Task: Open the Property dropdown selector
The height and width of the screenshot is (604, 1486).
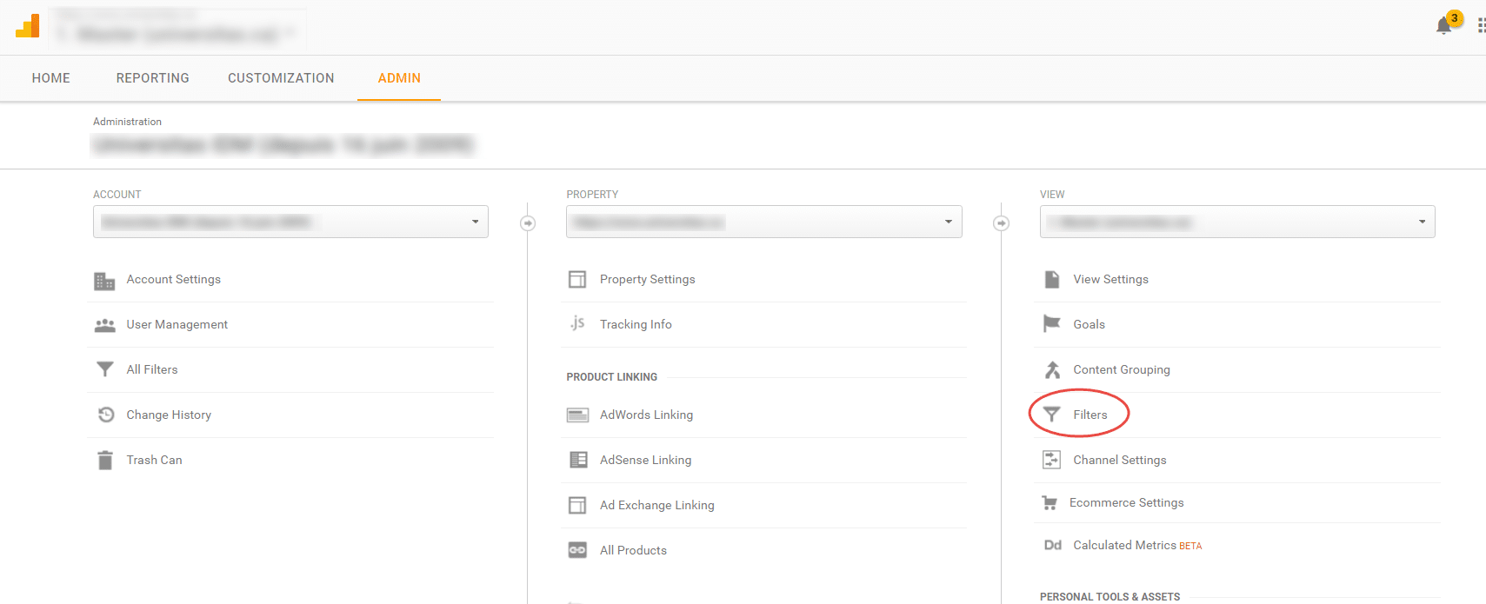Action: (x=763, y=222)
